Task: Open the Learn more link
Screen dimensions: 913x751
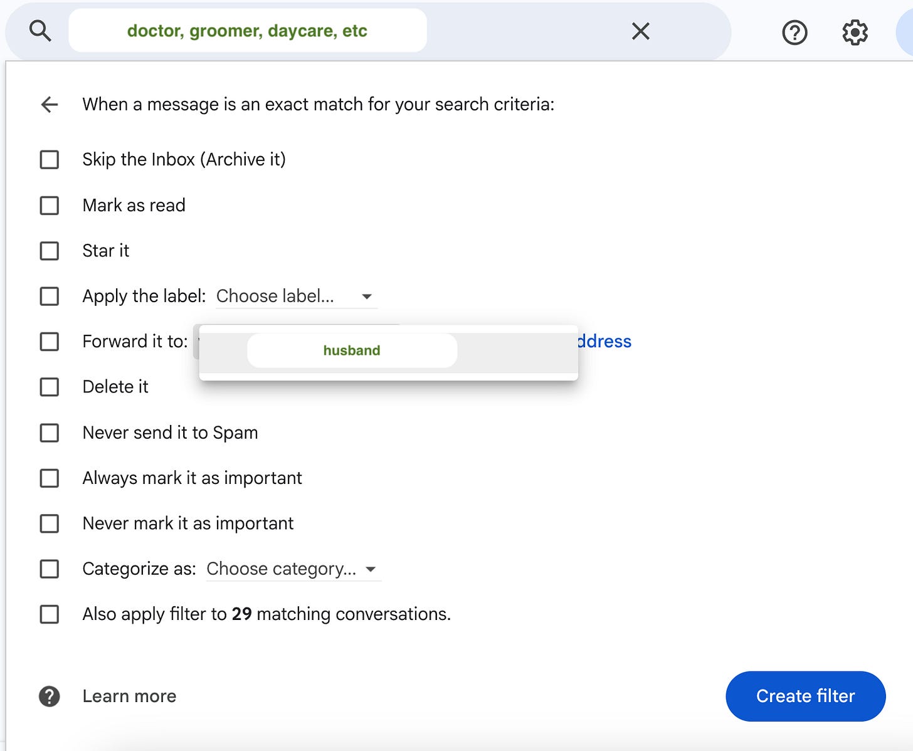Action: [129, 696]
